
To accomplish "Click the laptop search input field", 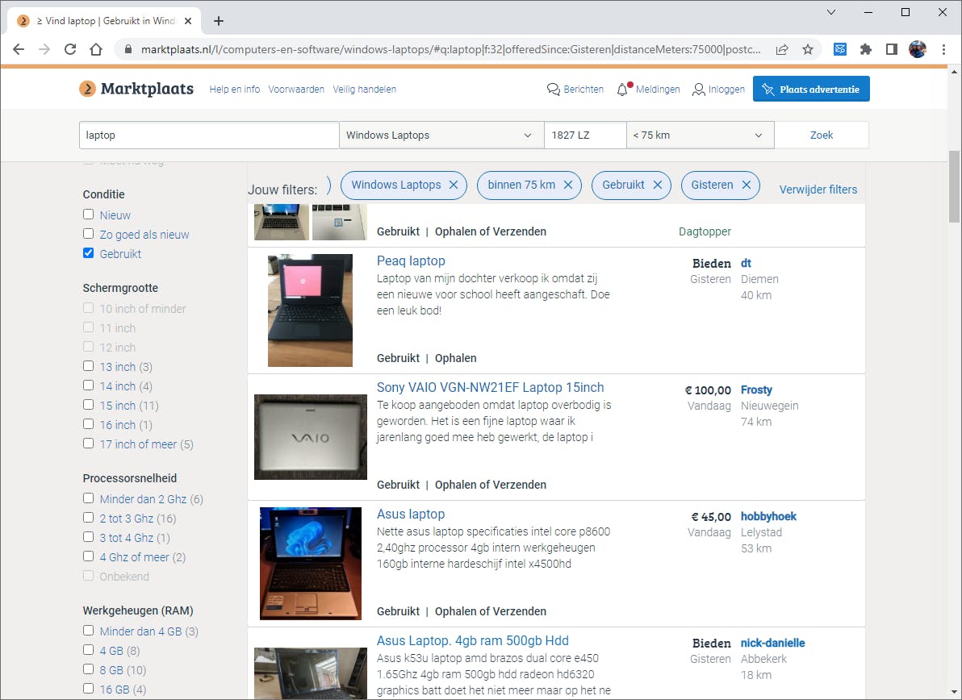I will pyautogui.click(x=208, y=135).
